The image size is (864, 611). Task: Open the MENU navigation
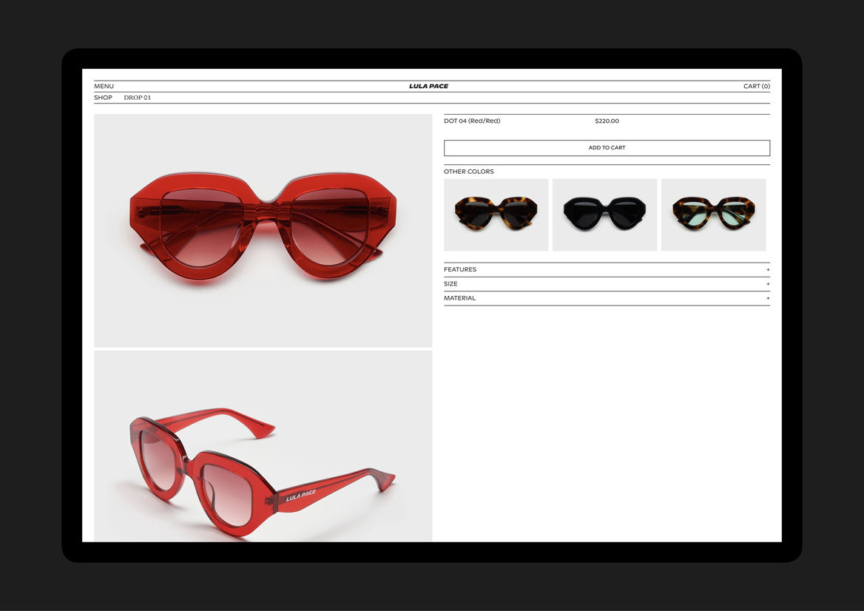[104, 87]
